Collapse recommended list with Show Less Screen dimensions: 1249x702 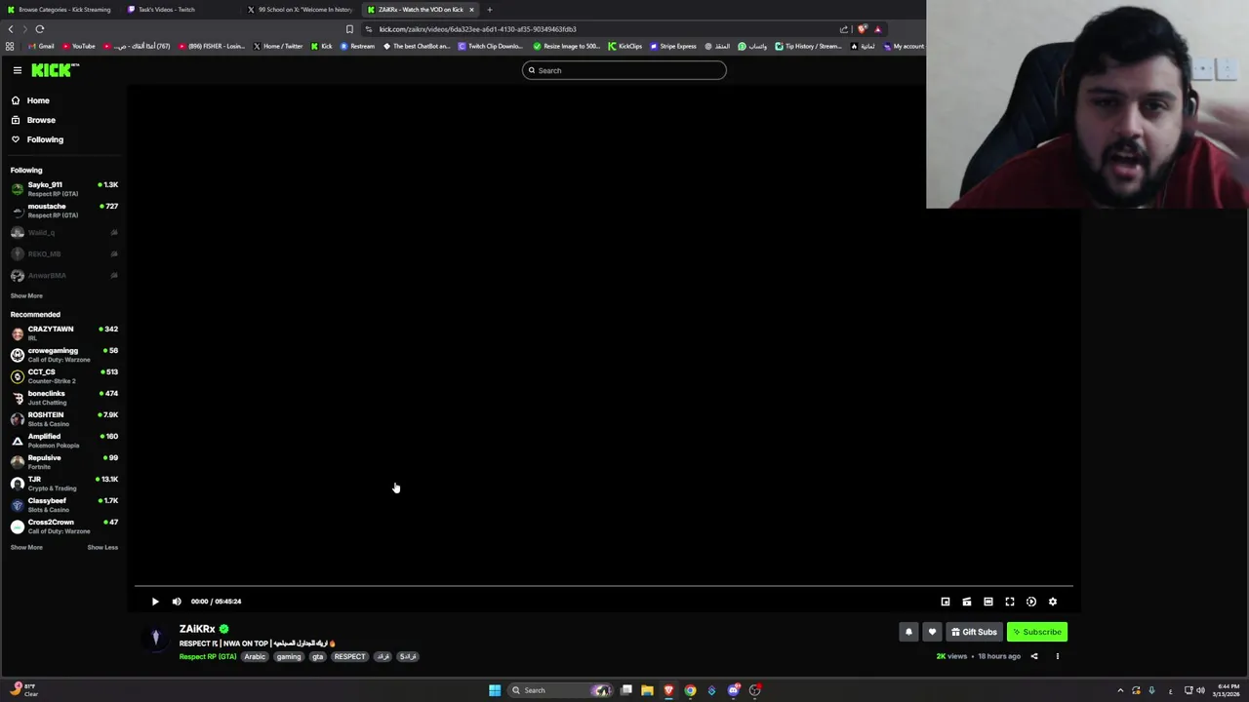pyautogui.click(x=102, y=547)
